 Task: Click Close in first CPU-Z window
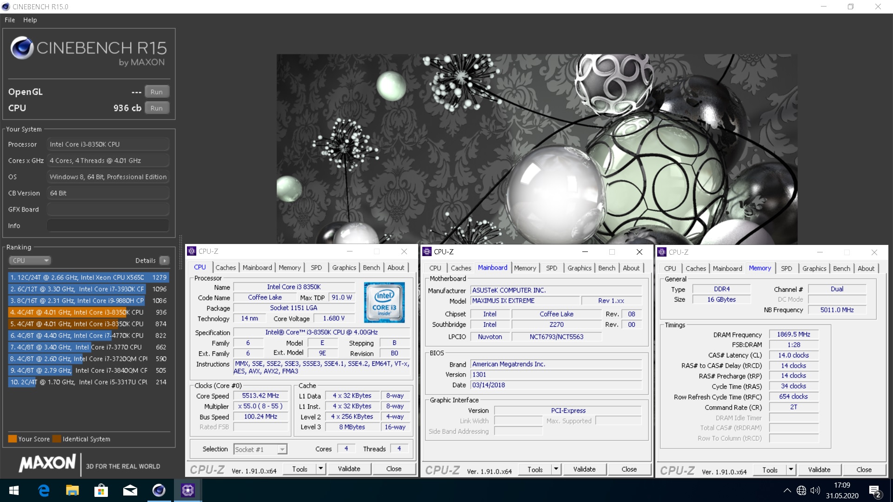point(393,469)
